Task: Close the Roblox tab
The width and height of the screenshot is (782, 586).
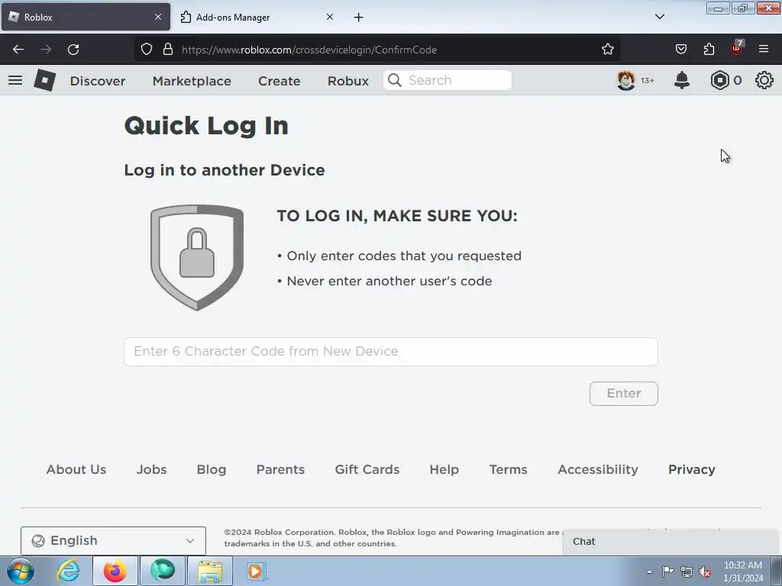Action: [x=158, y=17]
